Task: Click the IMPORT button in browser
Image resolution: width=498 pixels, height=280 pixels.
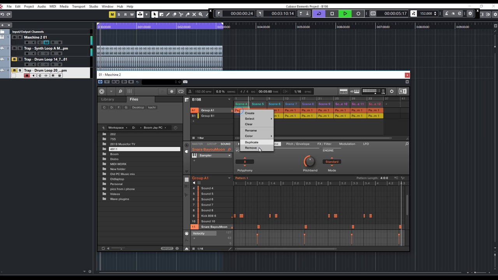Action: 167,248
